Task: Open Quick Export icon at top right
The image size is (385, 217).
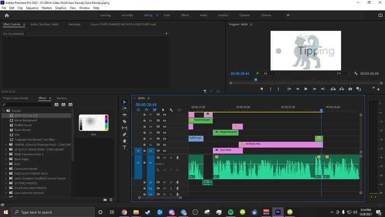Action: coord(380,15)
